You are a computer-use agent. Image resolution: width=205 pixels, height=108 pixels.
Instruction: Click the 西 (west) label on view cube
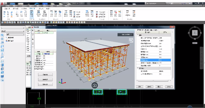(x=189, y=33)
